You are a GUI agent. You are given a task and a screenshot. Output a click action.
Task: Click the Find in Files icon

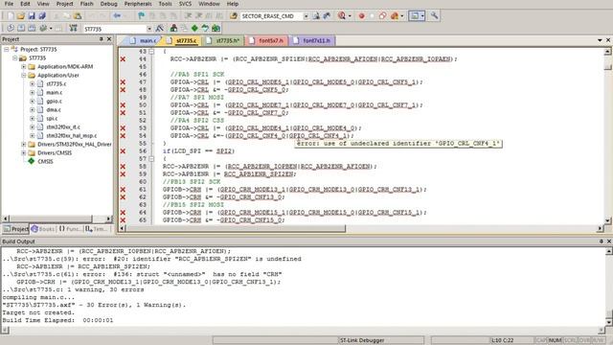(234, 16)
